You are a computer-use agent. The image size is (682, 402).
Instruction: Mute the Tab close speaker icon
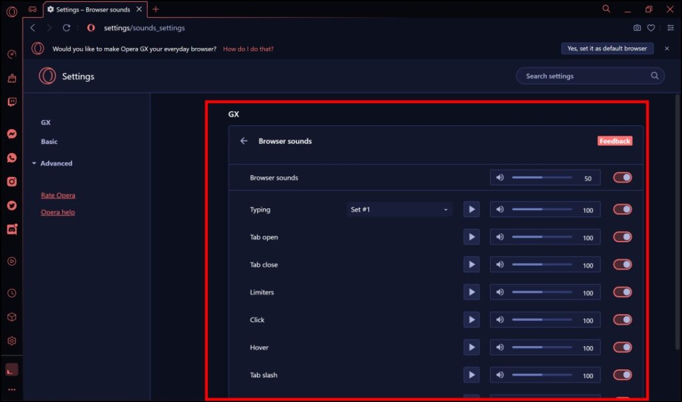point(500,265)
